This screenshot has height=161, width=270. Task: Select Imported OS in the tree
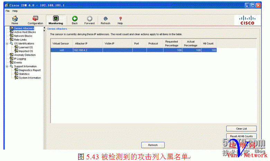[x=26, y=51]
